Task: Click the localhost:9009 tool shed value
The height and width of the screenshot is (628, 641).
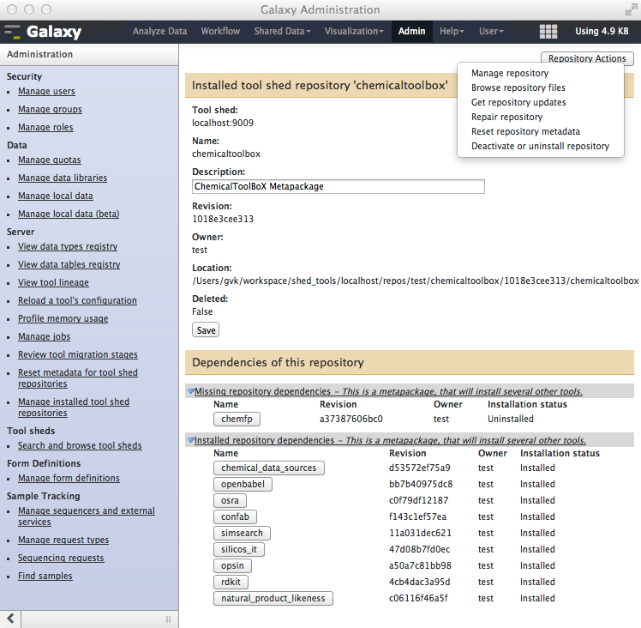Action: [223, 123]
